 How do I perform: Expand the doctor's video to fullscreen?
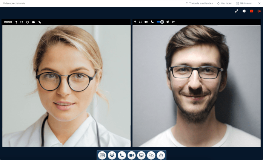(22, 22)
